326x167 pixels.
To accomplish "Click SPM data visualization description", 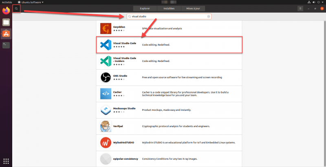I will pos(162,29).
